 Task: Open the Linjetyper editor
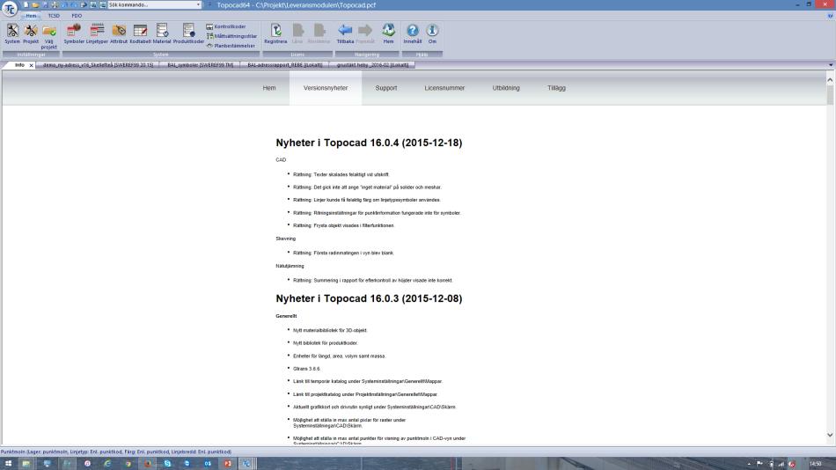(x=97, y=33)
